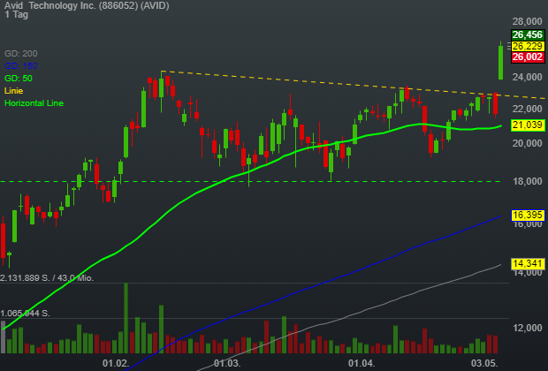
Task: Select the 'GD: 150' legend entry
Action: coord(20,66)
